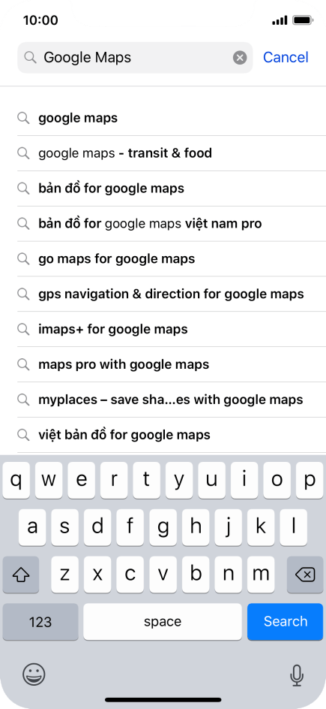Viewport: 326px width, 709px height.
Task: Choose 'google maps - transit & food' suggestion
Action: [x=172, y=153]
